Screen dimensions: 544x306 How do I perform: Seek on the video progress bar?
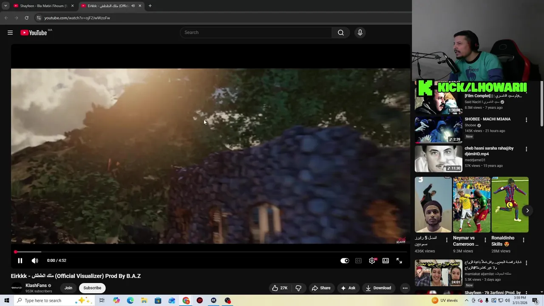(x=210, y=252)
